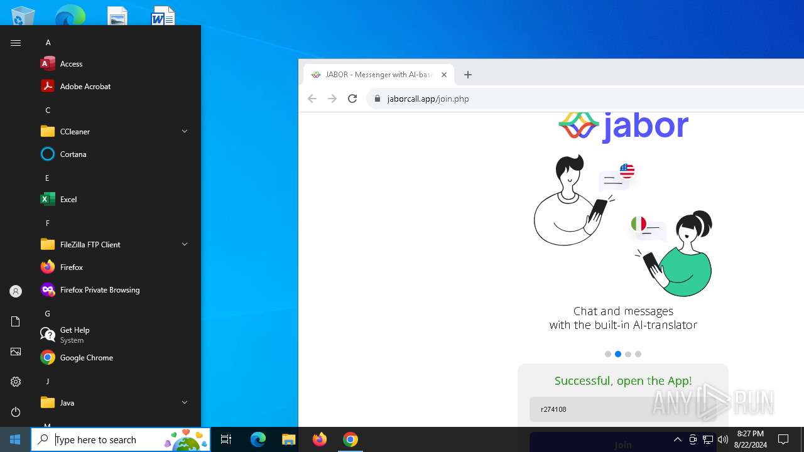Switch to Chrome on the taskbar
This screenshot has width=804, height=452.
(x=350, y=439)
